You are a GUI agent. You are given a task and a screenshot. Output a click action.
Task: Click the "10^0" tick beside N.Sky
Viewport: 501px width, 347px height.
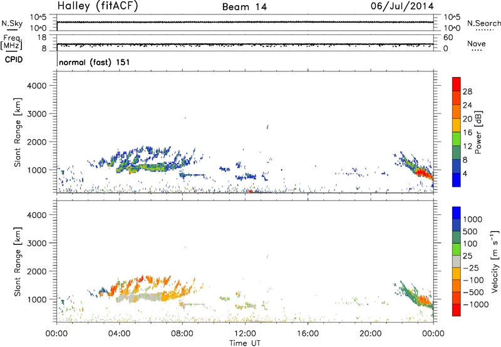pos(38,28)
